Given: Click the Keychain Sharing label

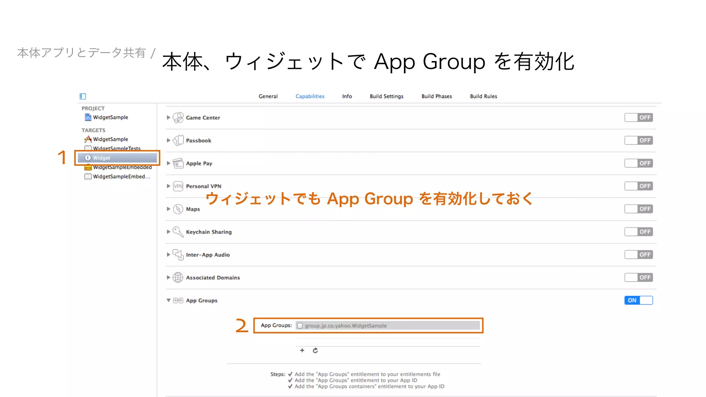Looking at the screenshot, I should tap(209, 232).
